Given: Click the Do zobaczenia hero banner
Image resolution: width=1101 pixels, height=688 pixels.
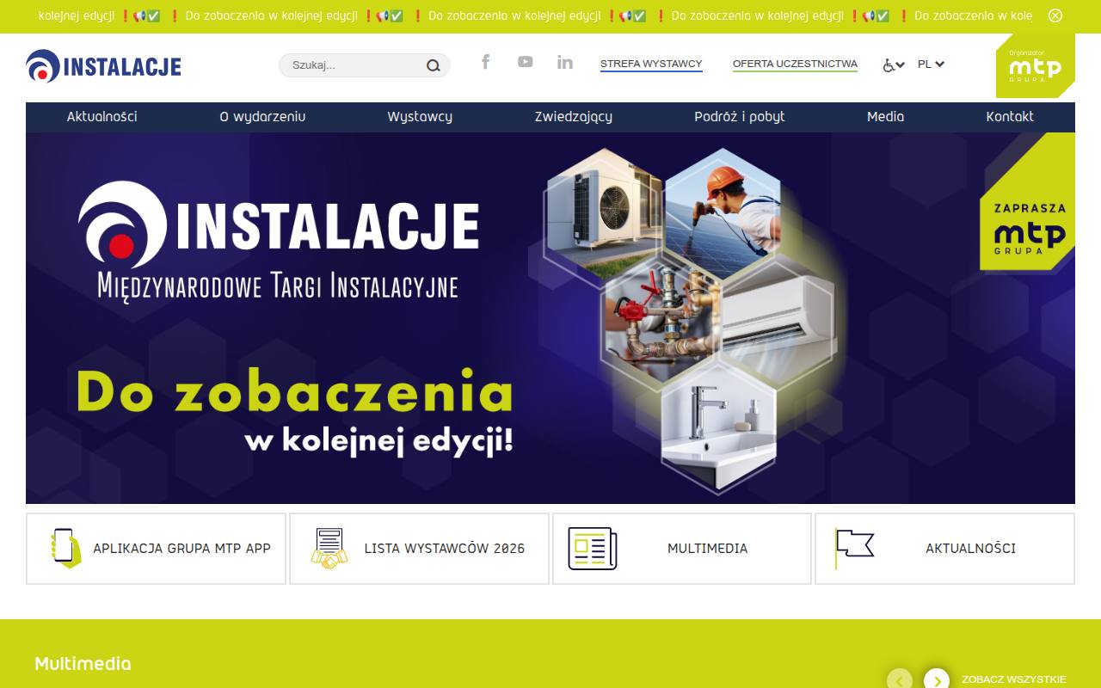Looking at the screenshot, I should (550, 318).
